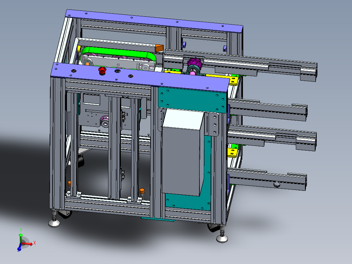Select the lower yellow bracket beside the rails
The height and width of the screenshot is (264, 352).
point(233,153)
